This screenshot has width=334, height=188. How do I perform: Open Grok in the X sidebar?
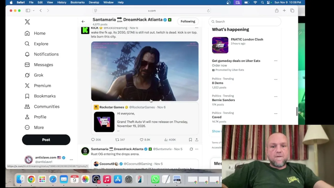tap(34, 75)
